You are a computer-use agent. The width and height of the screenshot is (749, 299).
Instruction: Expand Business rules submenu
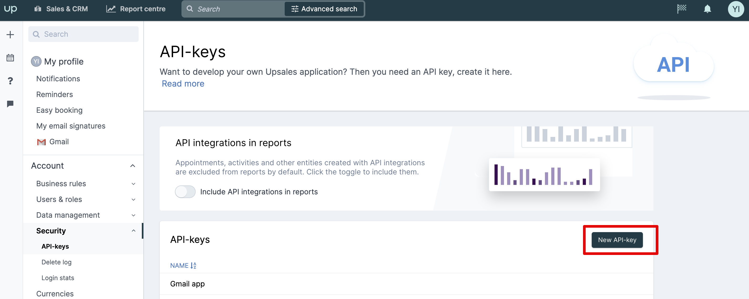click(x=133, y=184)
